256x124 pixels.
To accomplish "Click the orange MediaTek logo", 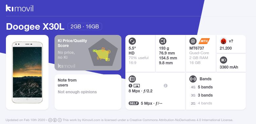I will pyautogui.click(x=204, y=41).
